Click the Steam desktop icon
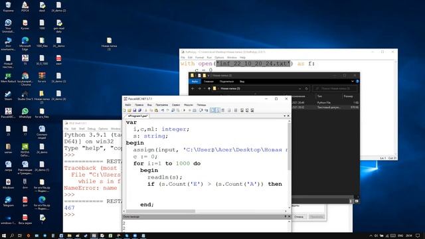The image size is (425, 239). point(8,96)
